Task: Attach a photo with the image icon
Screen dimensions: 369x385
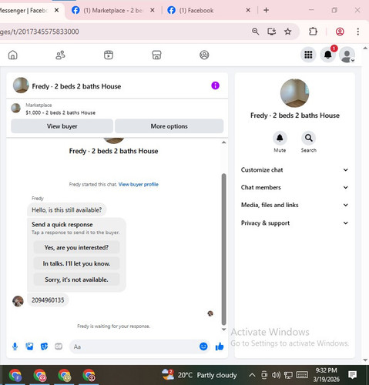Action: coord(29,346)
